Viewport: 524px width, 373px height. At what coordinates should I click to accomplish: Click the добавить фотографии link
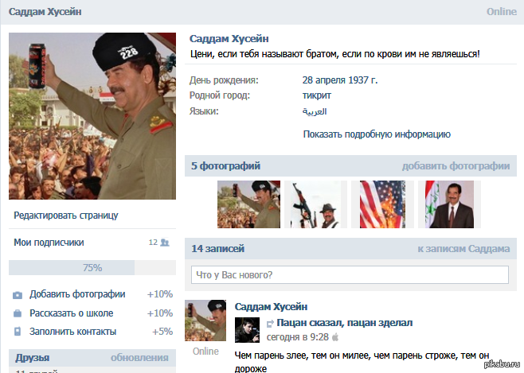coord(456,166)
